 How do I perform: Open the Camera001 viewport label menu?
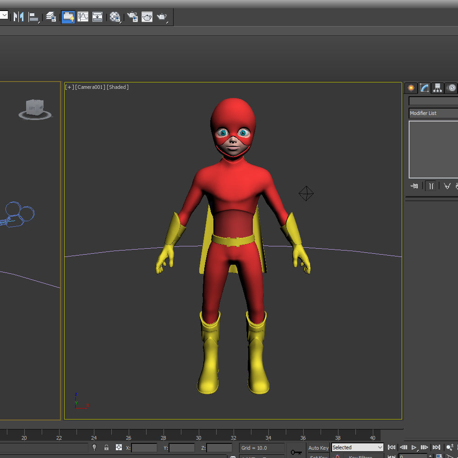(x=90, y=87)
